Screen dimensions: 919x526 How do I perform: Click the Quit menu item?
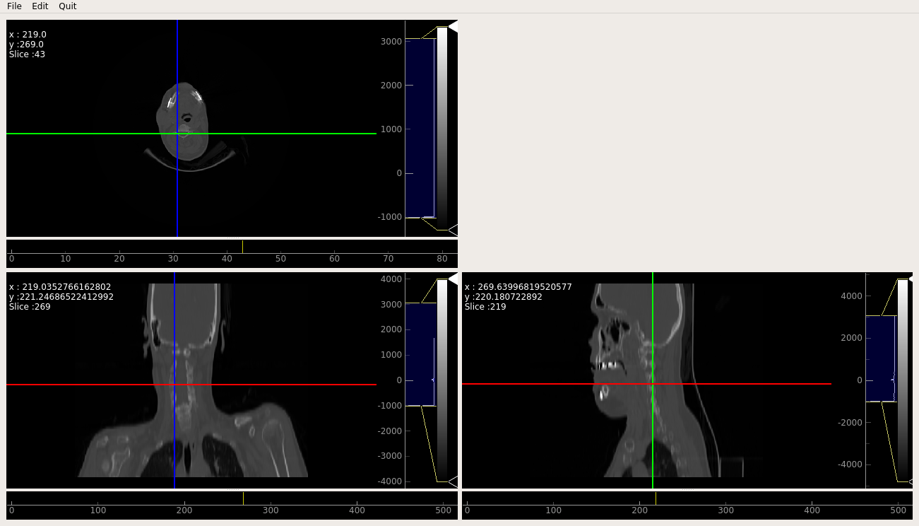(68, 6)
